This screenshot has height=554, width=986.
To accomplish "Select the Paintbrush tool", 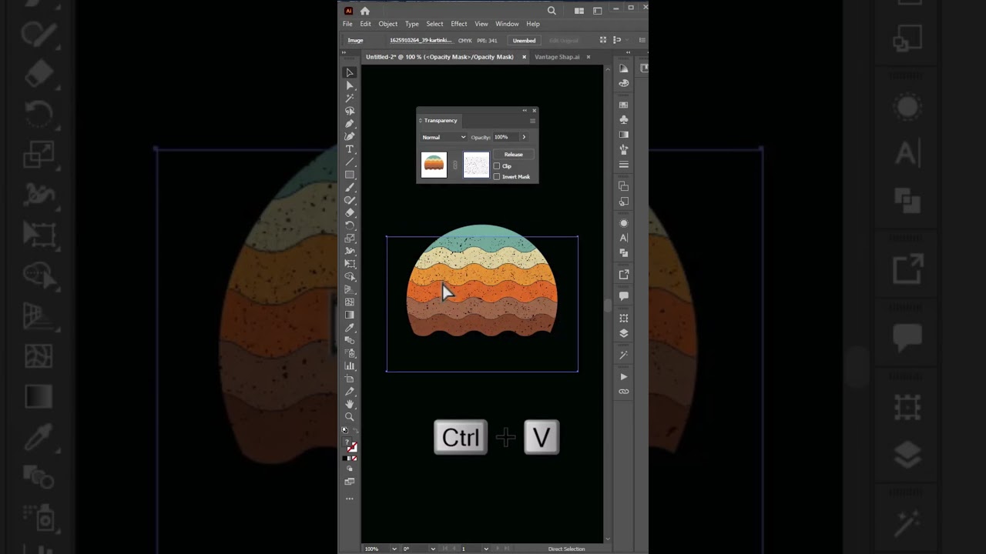I will [x=350, y=188].
